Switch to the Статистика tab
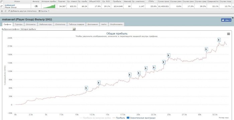The image size is (234, 120). [x=60, y=24]
